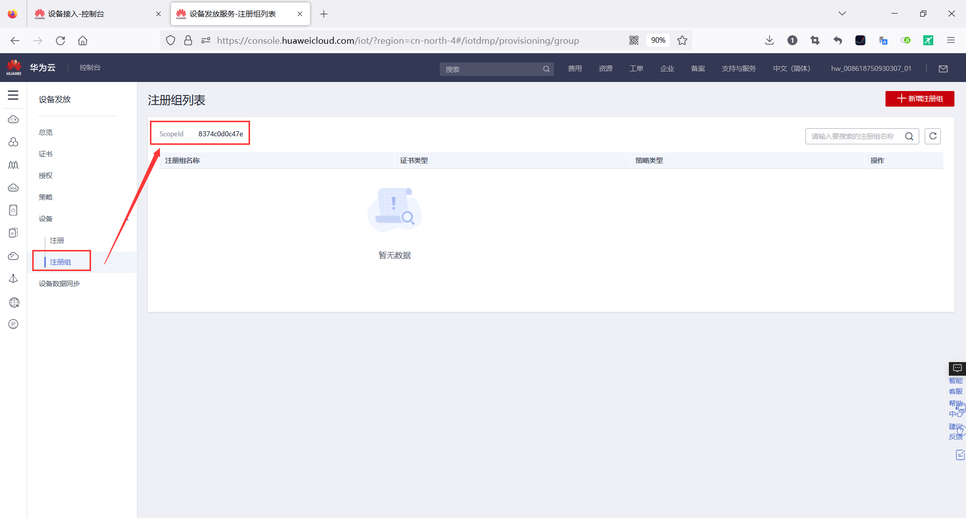Open the hw_008618750930307_01 account menu
This screenshot has width=966, height=518.
click(871, 68)
